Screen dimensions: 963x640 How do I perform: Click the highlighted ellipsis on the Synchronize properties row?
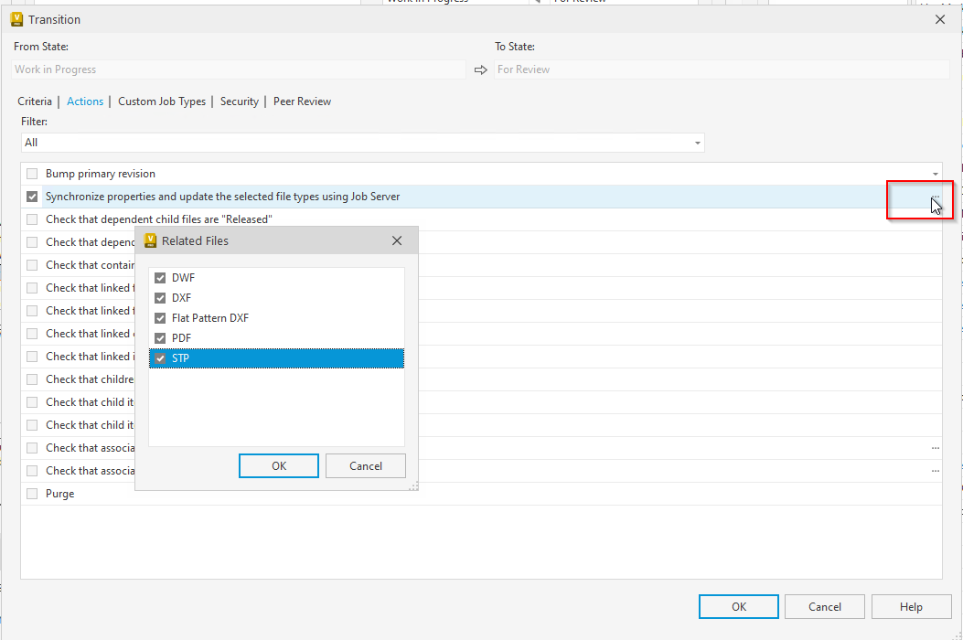click(x=934, y=196)
